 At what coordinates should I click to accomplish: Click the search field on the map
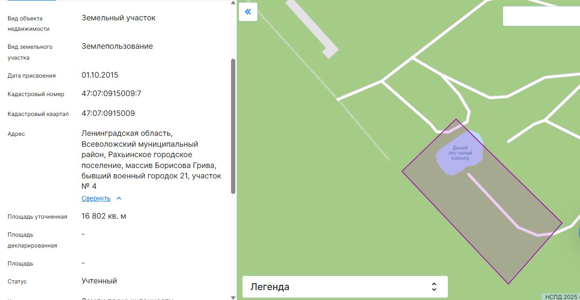pyautogui.click(x=541, y=16)
